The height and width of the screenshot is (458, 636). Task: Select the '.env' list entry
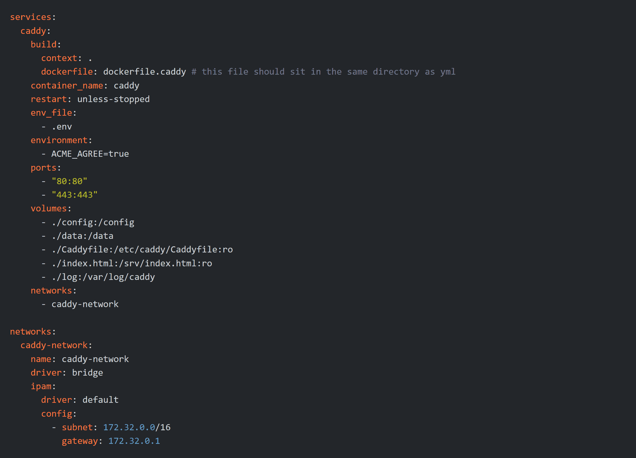(62, 126)
